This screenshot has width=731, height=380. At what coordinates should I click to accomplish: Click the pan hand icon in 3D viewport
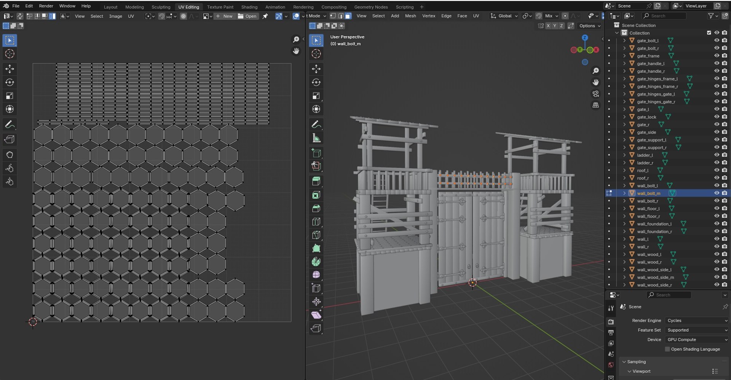click(x=596, y=82)
